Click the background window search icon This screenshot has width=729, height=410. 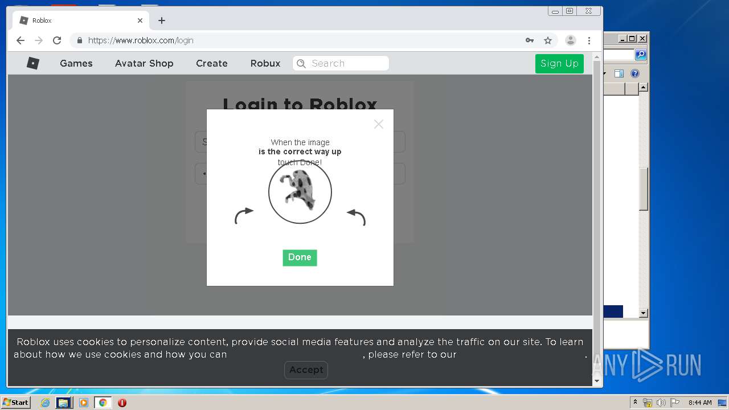641,55
